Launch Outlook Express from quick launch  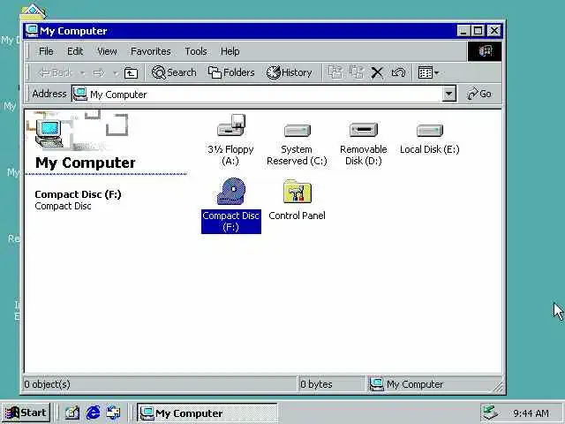pos(113,413)
